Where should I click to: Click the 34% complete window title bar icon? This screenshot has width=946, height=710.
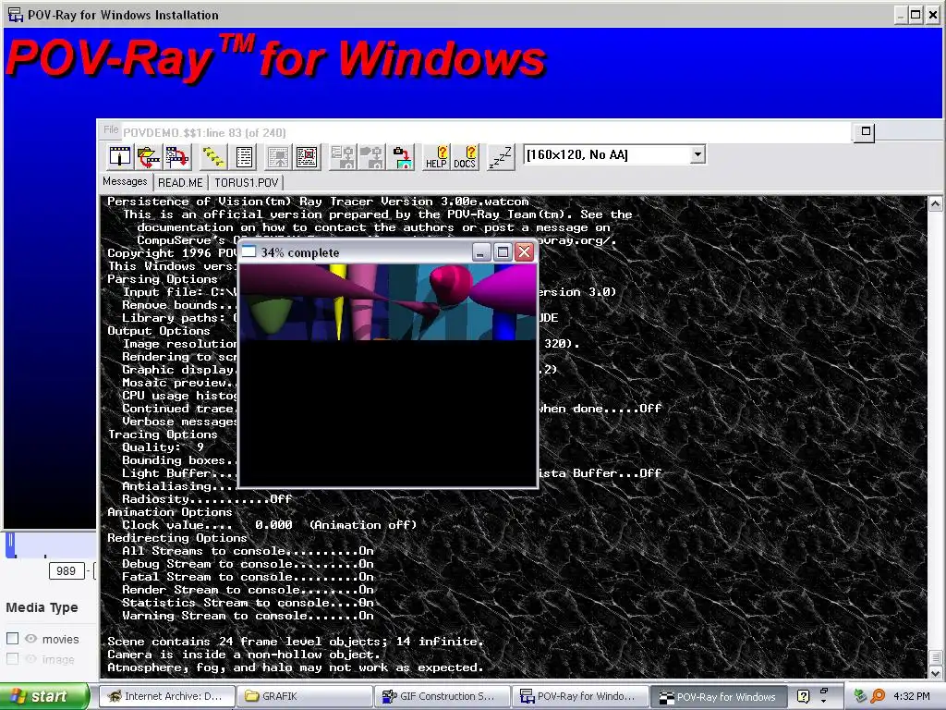249,251
